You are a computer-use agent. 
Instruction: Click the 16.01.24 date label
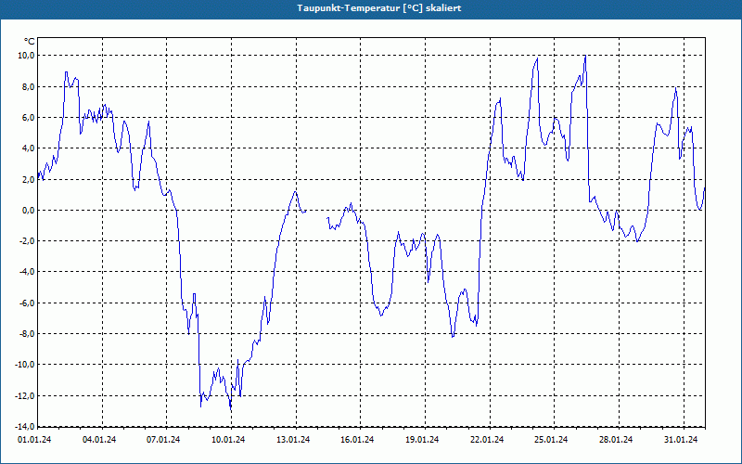tap(357, 440)
